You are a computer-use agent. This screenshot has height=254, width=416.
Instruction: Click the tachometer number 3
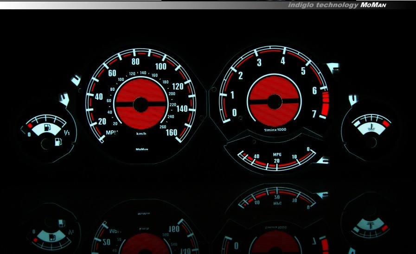tap(259, 63)
